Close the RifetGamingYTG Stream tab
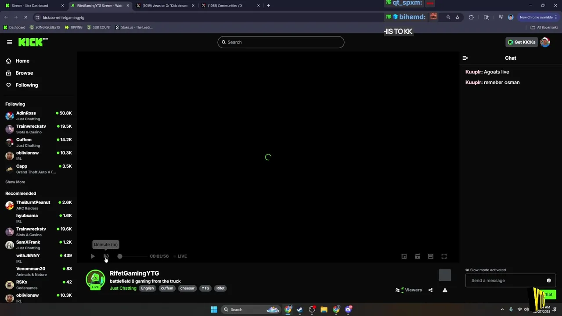562x316 pixels. pyautogui.click(x=128, y=6)
